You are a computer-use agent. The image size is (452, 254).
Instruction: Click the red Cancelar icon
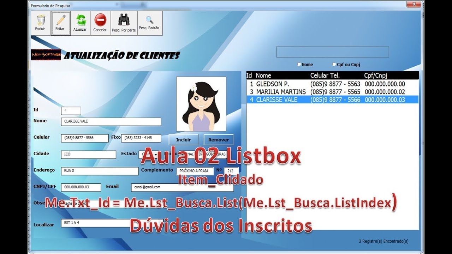(100, 23)
